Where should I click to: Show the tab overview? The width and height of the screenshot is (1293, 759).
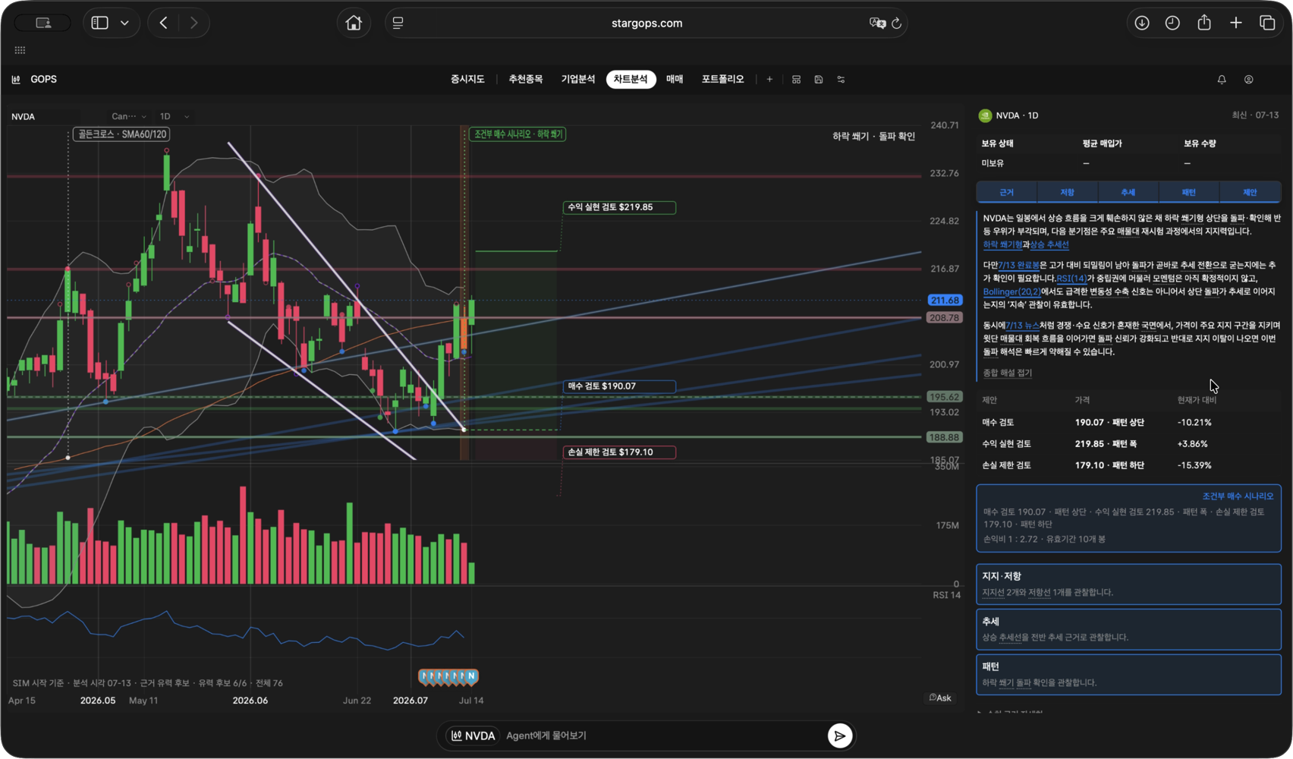tap(1267, 23)
